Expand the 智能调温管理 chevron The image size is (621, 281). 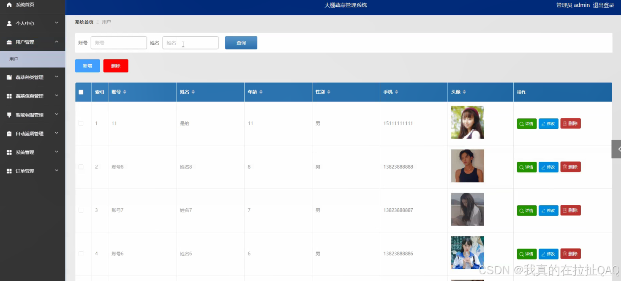(x=57, y=114)
